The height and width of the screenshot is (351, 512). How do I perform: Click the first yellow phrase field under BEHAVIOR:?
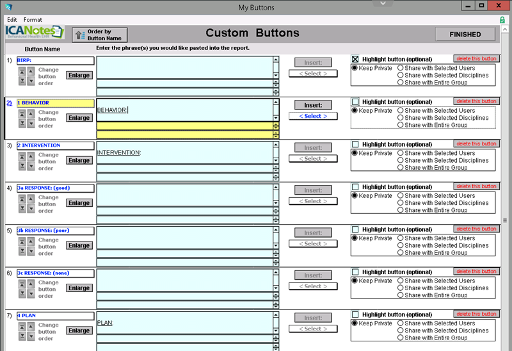[x=185, y=126]
